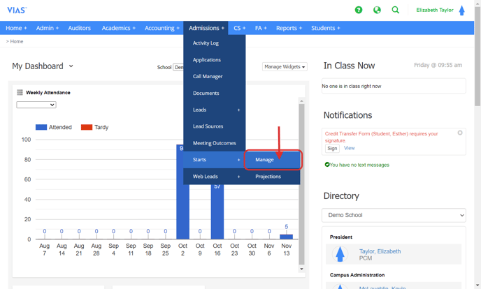This screenshot has height=289, width=481.
Task: Open the Demo School directory dropdown
Action: (394, 215)
